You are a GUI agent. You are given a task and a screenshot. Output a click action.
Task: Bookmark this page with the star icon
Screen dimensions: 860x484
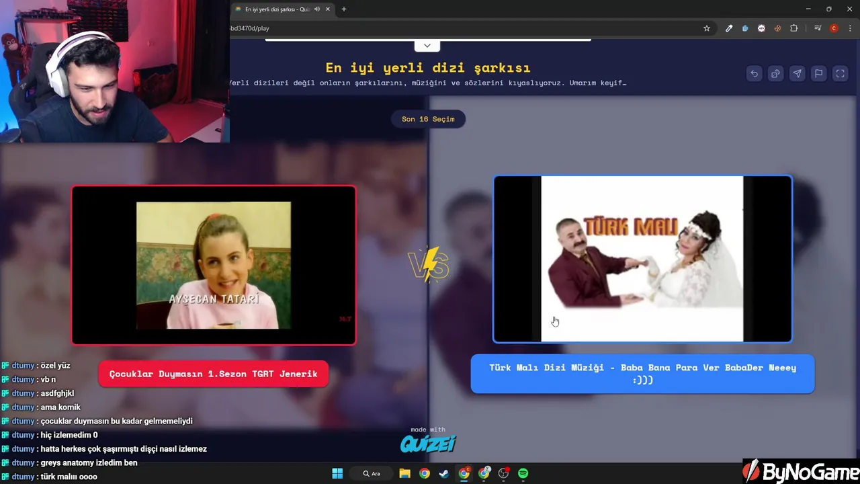707,28
